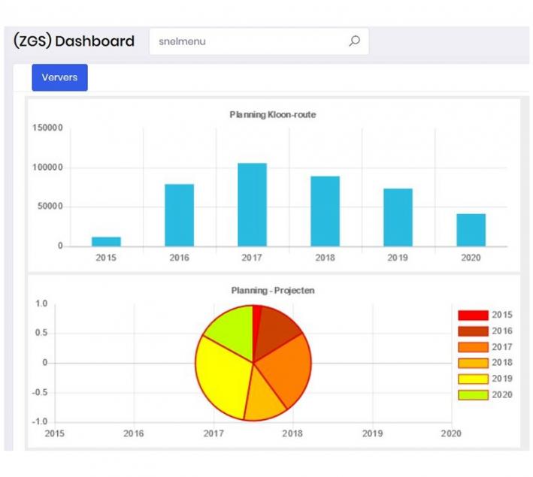Toggle the 2018 legend swatch
The image size is (533, 477).
(472, 363)
